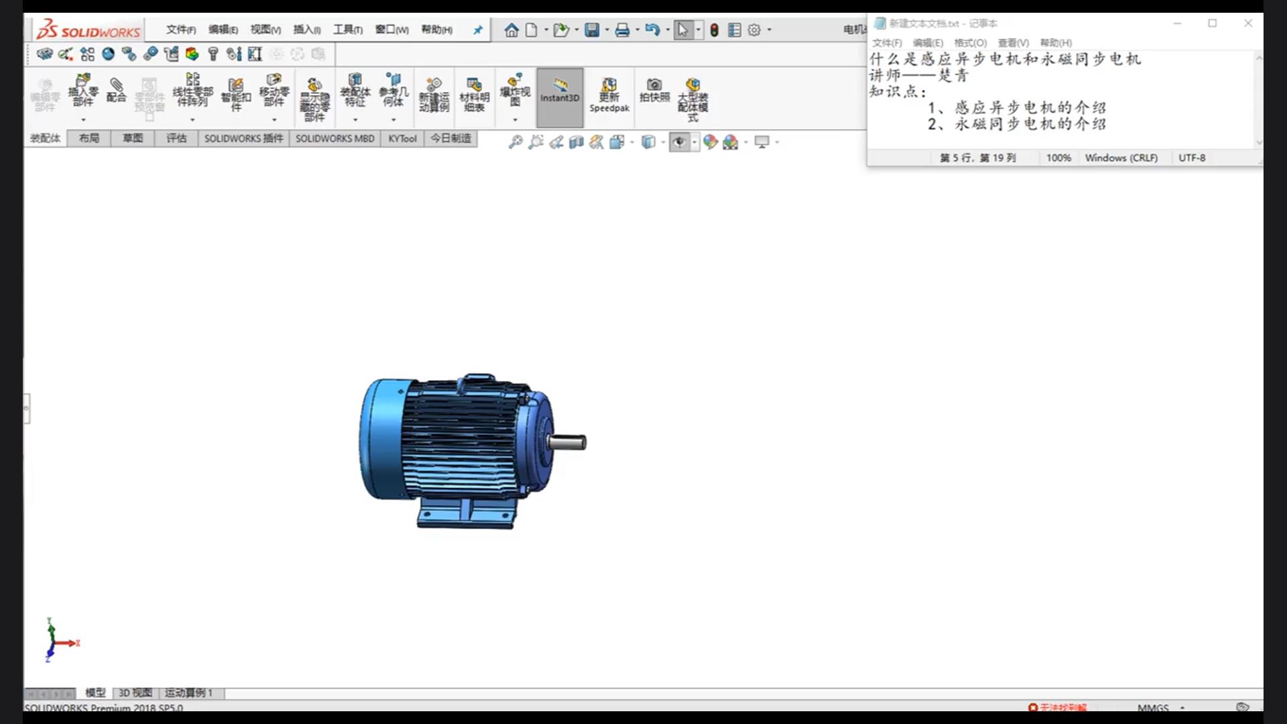This screenshot has height=724, width=1287.
Task: Open the Save dropdown arrow
Action: (607, 30)
